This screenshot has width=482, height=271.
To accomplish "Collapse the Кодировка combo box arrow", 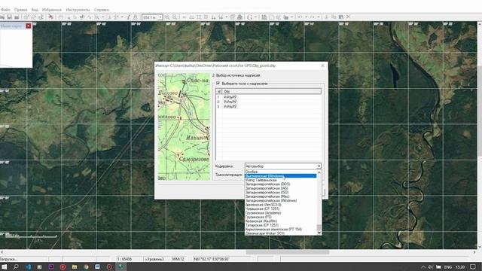I will pos(319,166).
